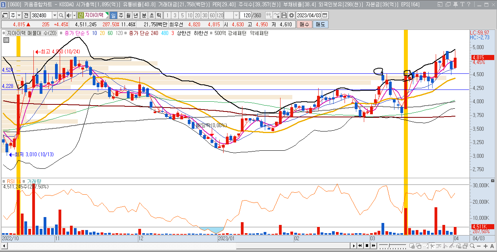Click the 전 selector button beside stock code
This screenshot has width=497, height=252.
coord(26,15)
